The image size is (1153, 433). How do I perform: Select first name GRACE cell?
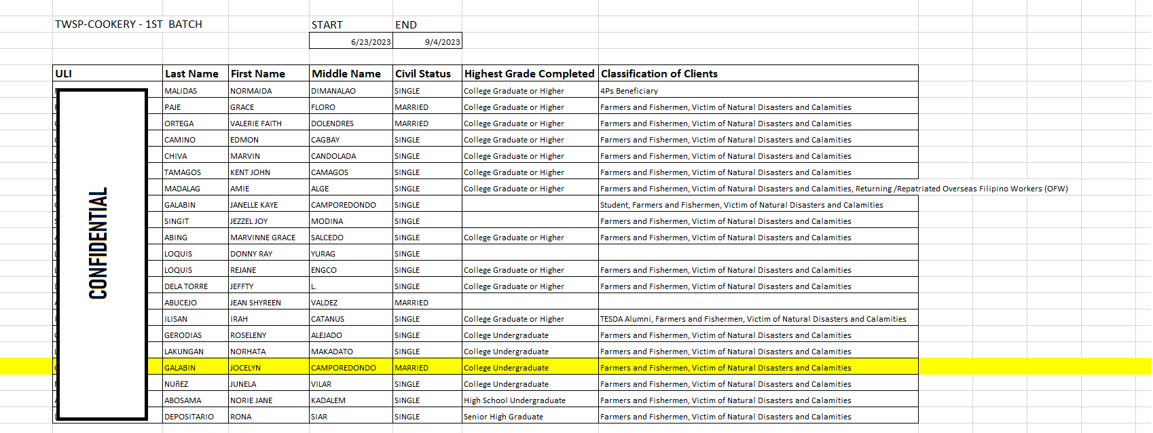click(269, 106)
